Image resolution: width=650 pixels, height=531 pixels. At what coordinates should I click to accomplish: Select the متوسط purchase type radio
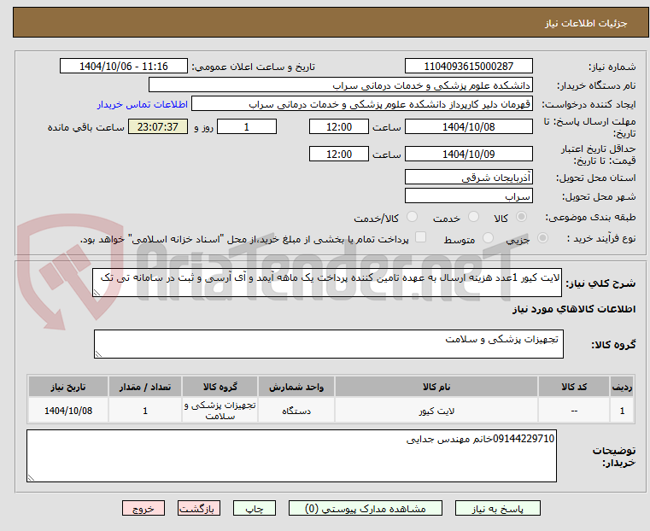point(489,238)
